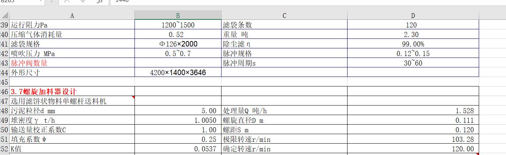This screenshot has width=506, height=155.
Task: Select heading cell 3.7螺旋加料器设计
Action: click(x=72, y=91)
